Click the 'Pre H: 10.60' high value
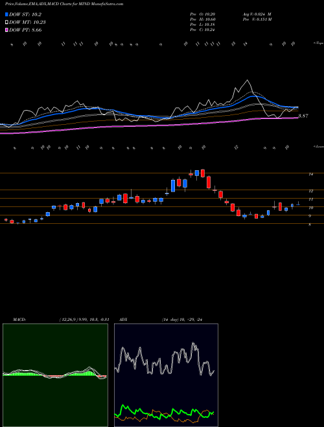This screenshot has width=324, height=427. click(x=202, y=19)
